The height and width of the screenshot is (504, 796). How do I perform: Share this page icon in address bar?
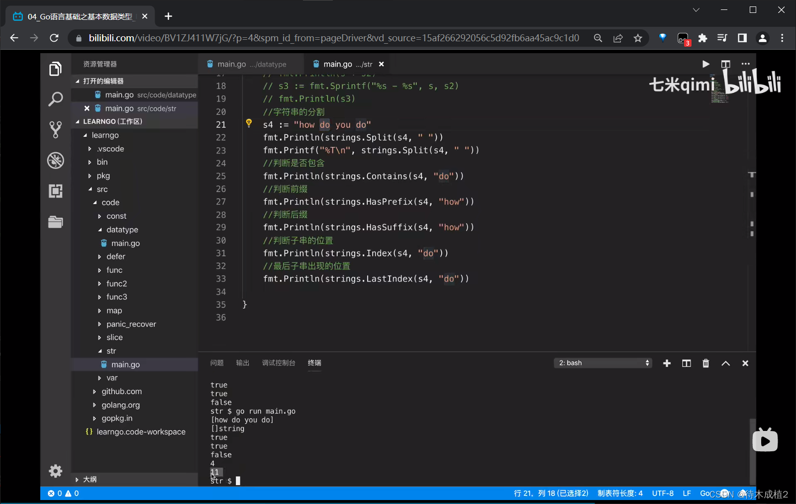coord(618,38)
